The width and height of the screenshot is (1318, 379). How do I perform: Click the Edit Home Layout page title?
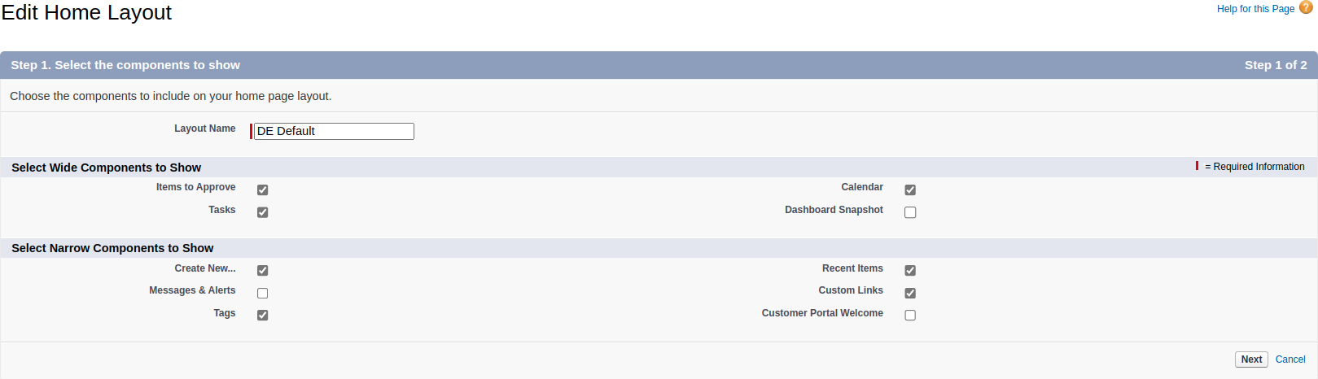86,12
